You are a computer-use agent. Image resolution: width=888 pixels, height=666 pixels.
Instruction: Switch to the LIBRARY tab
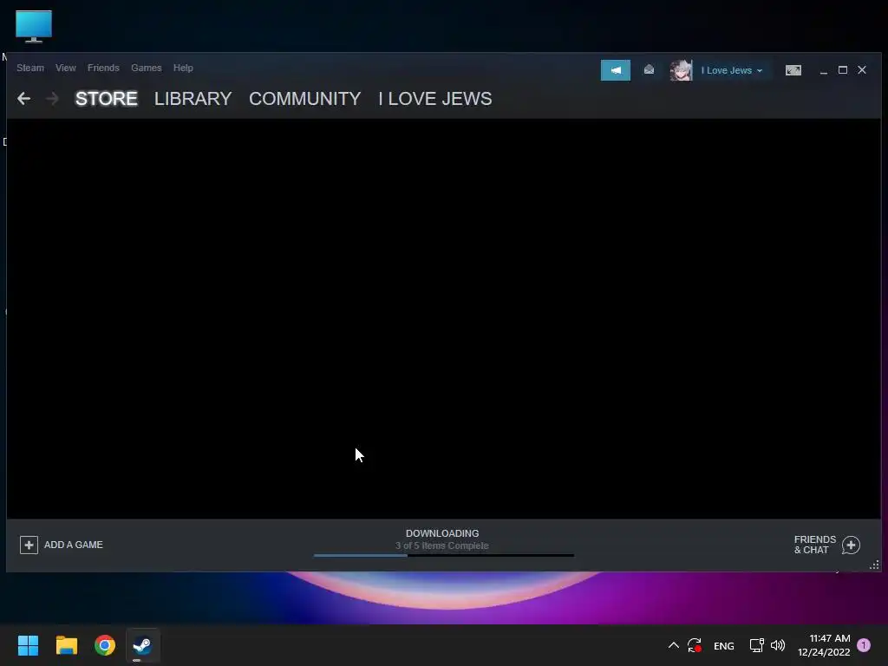193,99
